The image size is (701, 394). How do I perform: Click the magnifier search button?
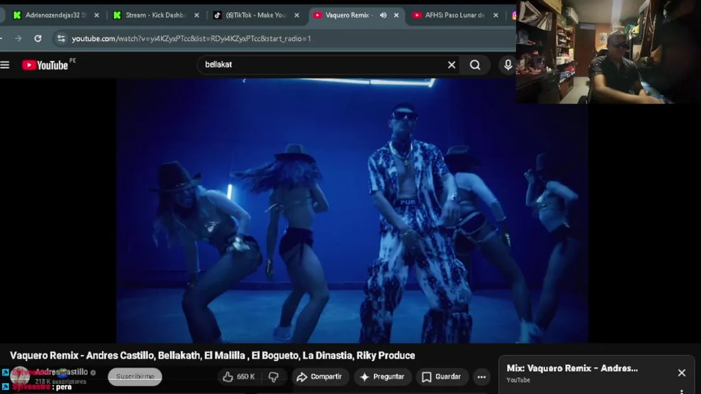click(x=475, y=65)
